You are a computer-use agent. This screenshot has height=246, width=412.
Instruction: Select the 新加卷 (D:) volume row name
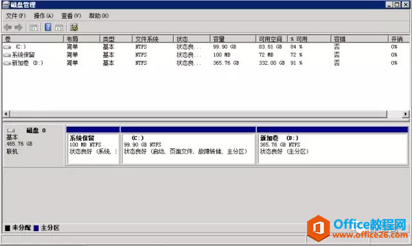27,63
